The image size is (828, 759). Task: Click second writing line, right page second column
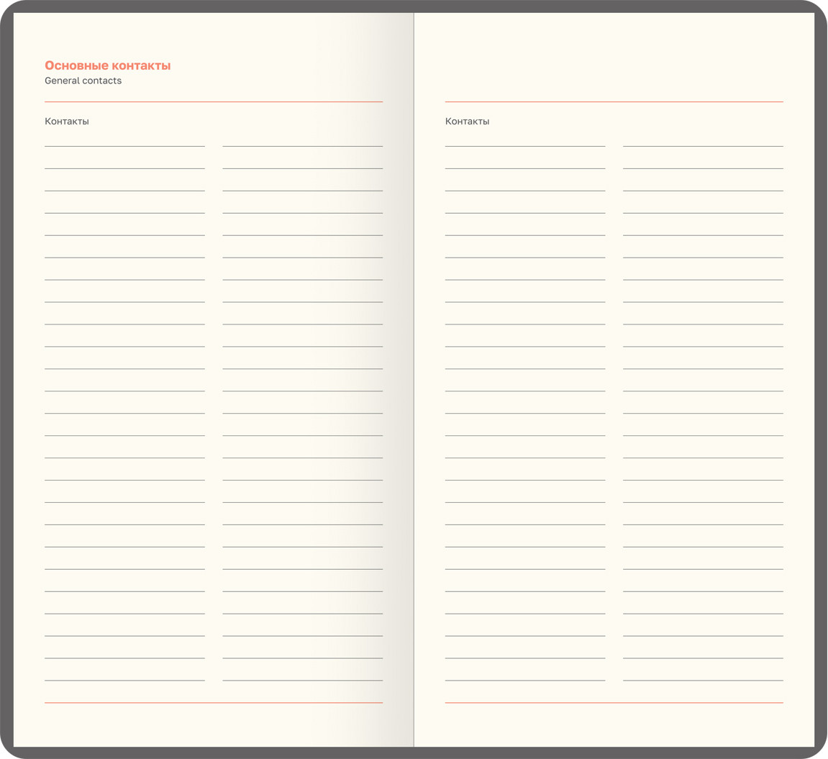coord(703,168)
